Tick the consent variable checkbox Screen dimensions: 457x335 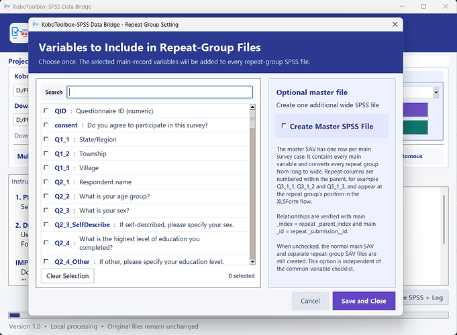click(x=46, y=125)
